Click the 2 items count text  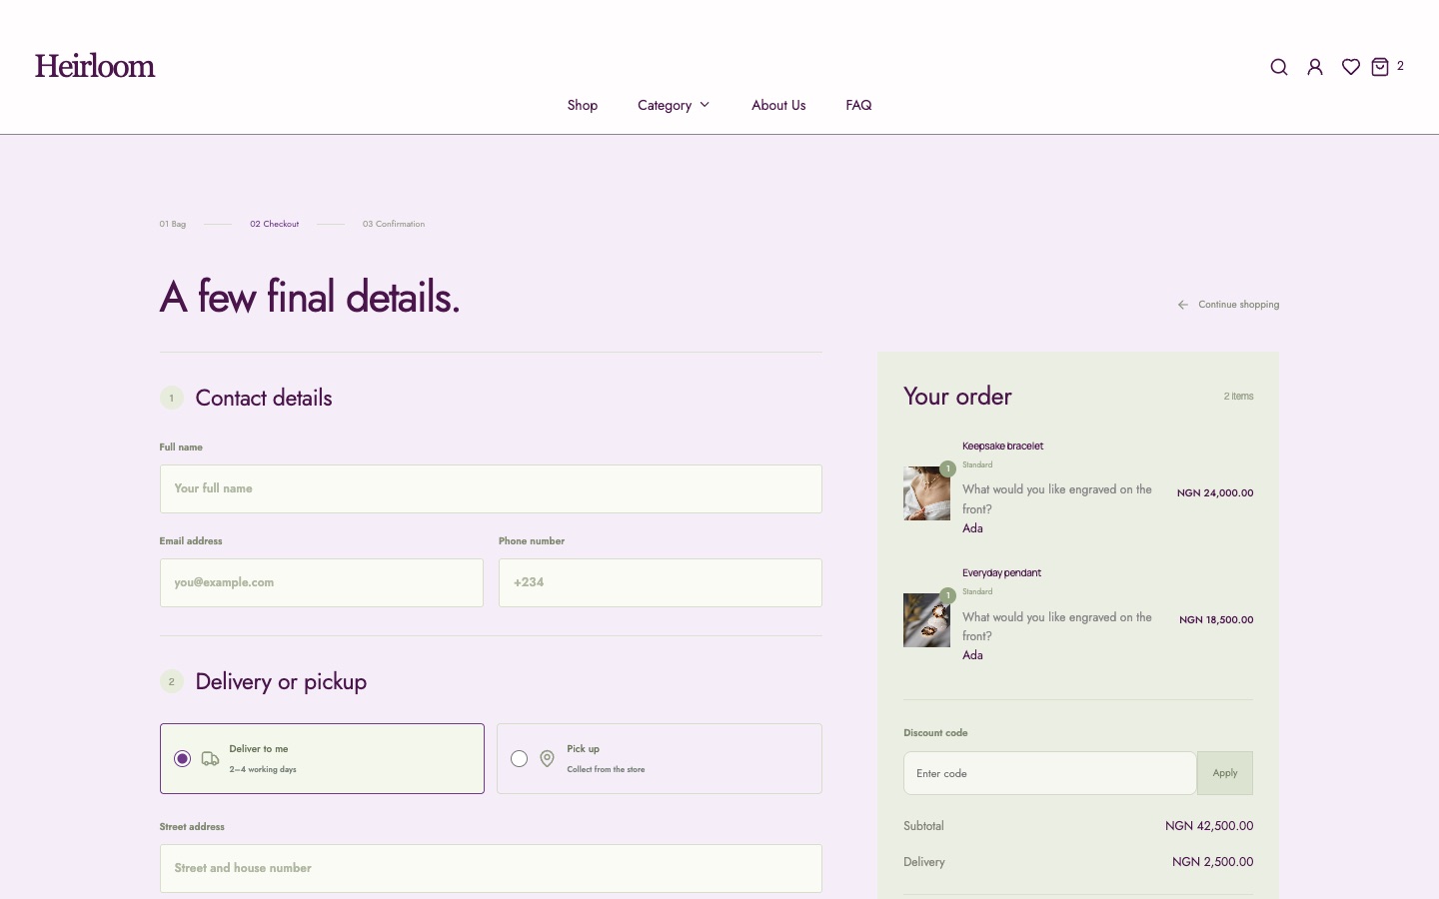click(x=1239, y=397)
